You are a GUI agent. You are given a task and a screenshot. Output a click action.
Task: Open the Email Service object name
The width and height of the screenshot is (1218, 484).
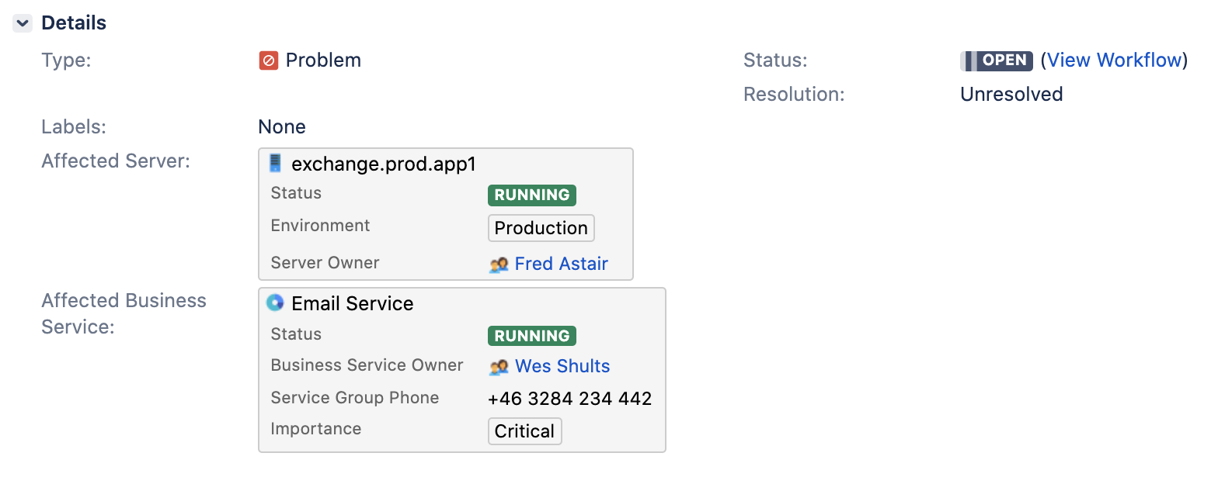click(352, 304)
